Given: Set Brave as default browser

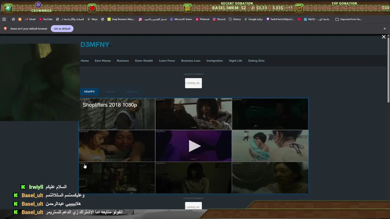Looking at the screenshot, I should point(62,29).
